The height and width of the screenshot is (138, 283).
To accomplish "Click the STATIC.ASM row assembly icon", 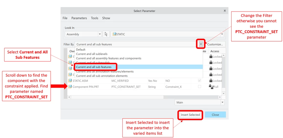I will point(70,81).
